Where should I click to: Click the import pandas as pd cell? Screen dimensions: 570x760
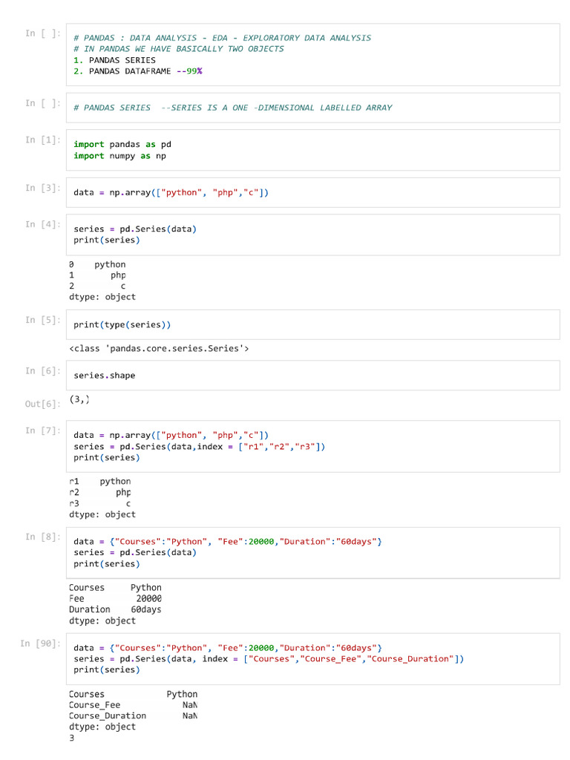coord(312,150)
